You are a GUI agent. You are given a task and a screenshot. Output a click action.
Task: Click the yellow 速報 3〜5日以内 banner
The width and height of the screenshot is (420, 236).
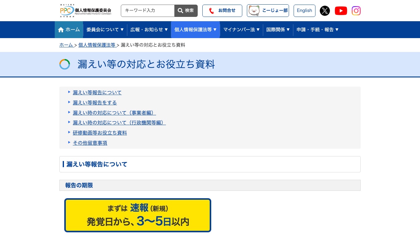tap(138, 215)
